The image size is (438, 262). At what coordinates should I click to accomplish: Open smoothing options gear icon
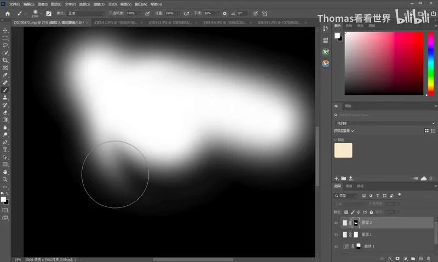(225, 13)
